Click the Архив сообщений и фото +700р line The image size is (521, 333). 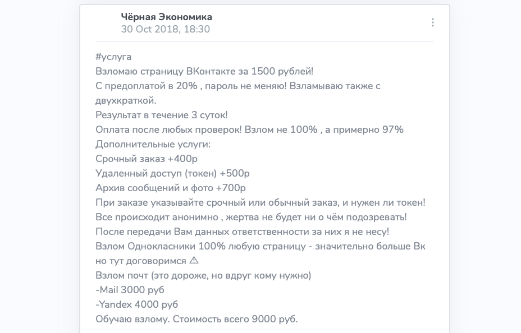click(171, 188)
